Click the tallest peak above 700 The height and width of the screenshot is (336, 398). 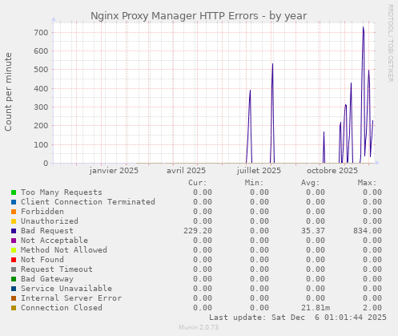[x=363, y=27]
